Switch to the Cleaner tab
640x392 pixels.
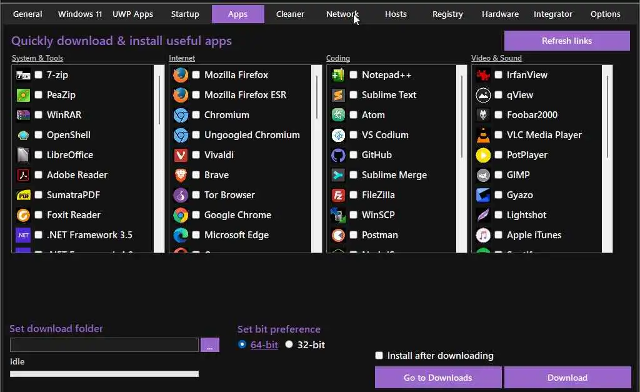click(x=290, y=14)
